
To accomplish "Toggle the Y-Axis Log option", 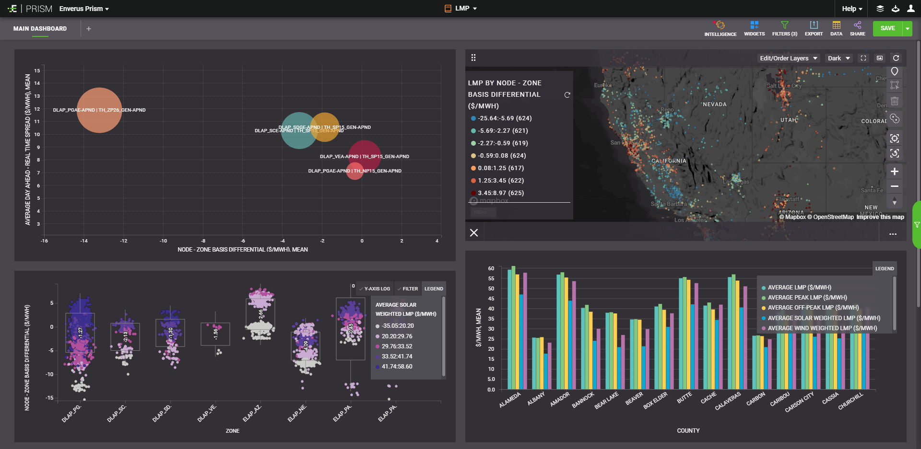I will (374, 288).
